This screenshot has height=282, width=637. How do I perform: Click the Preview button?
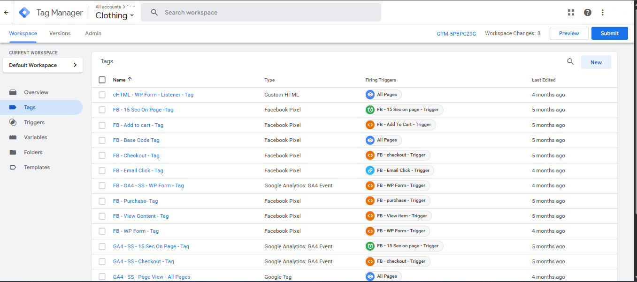coord(569,33)
